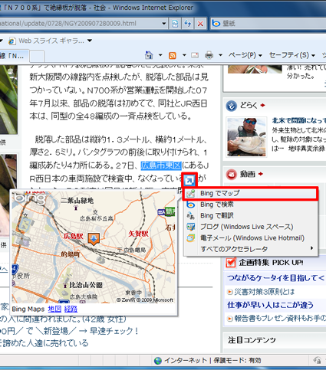Open the 北米で問題になって article link
This screenshot has width=326, height=370.
coord(299,120)
